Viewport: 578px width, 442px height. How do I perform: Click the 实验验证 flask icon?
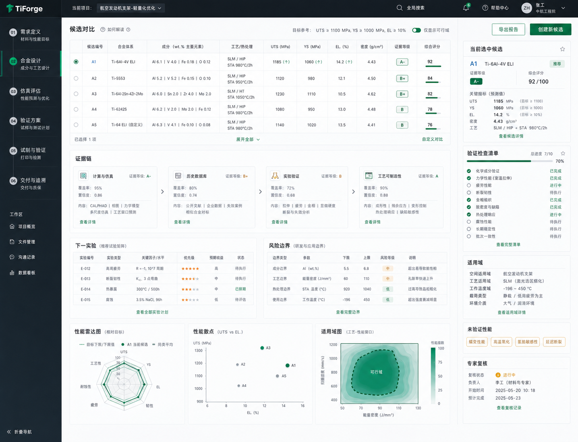275,176
